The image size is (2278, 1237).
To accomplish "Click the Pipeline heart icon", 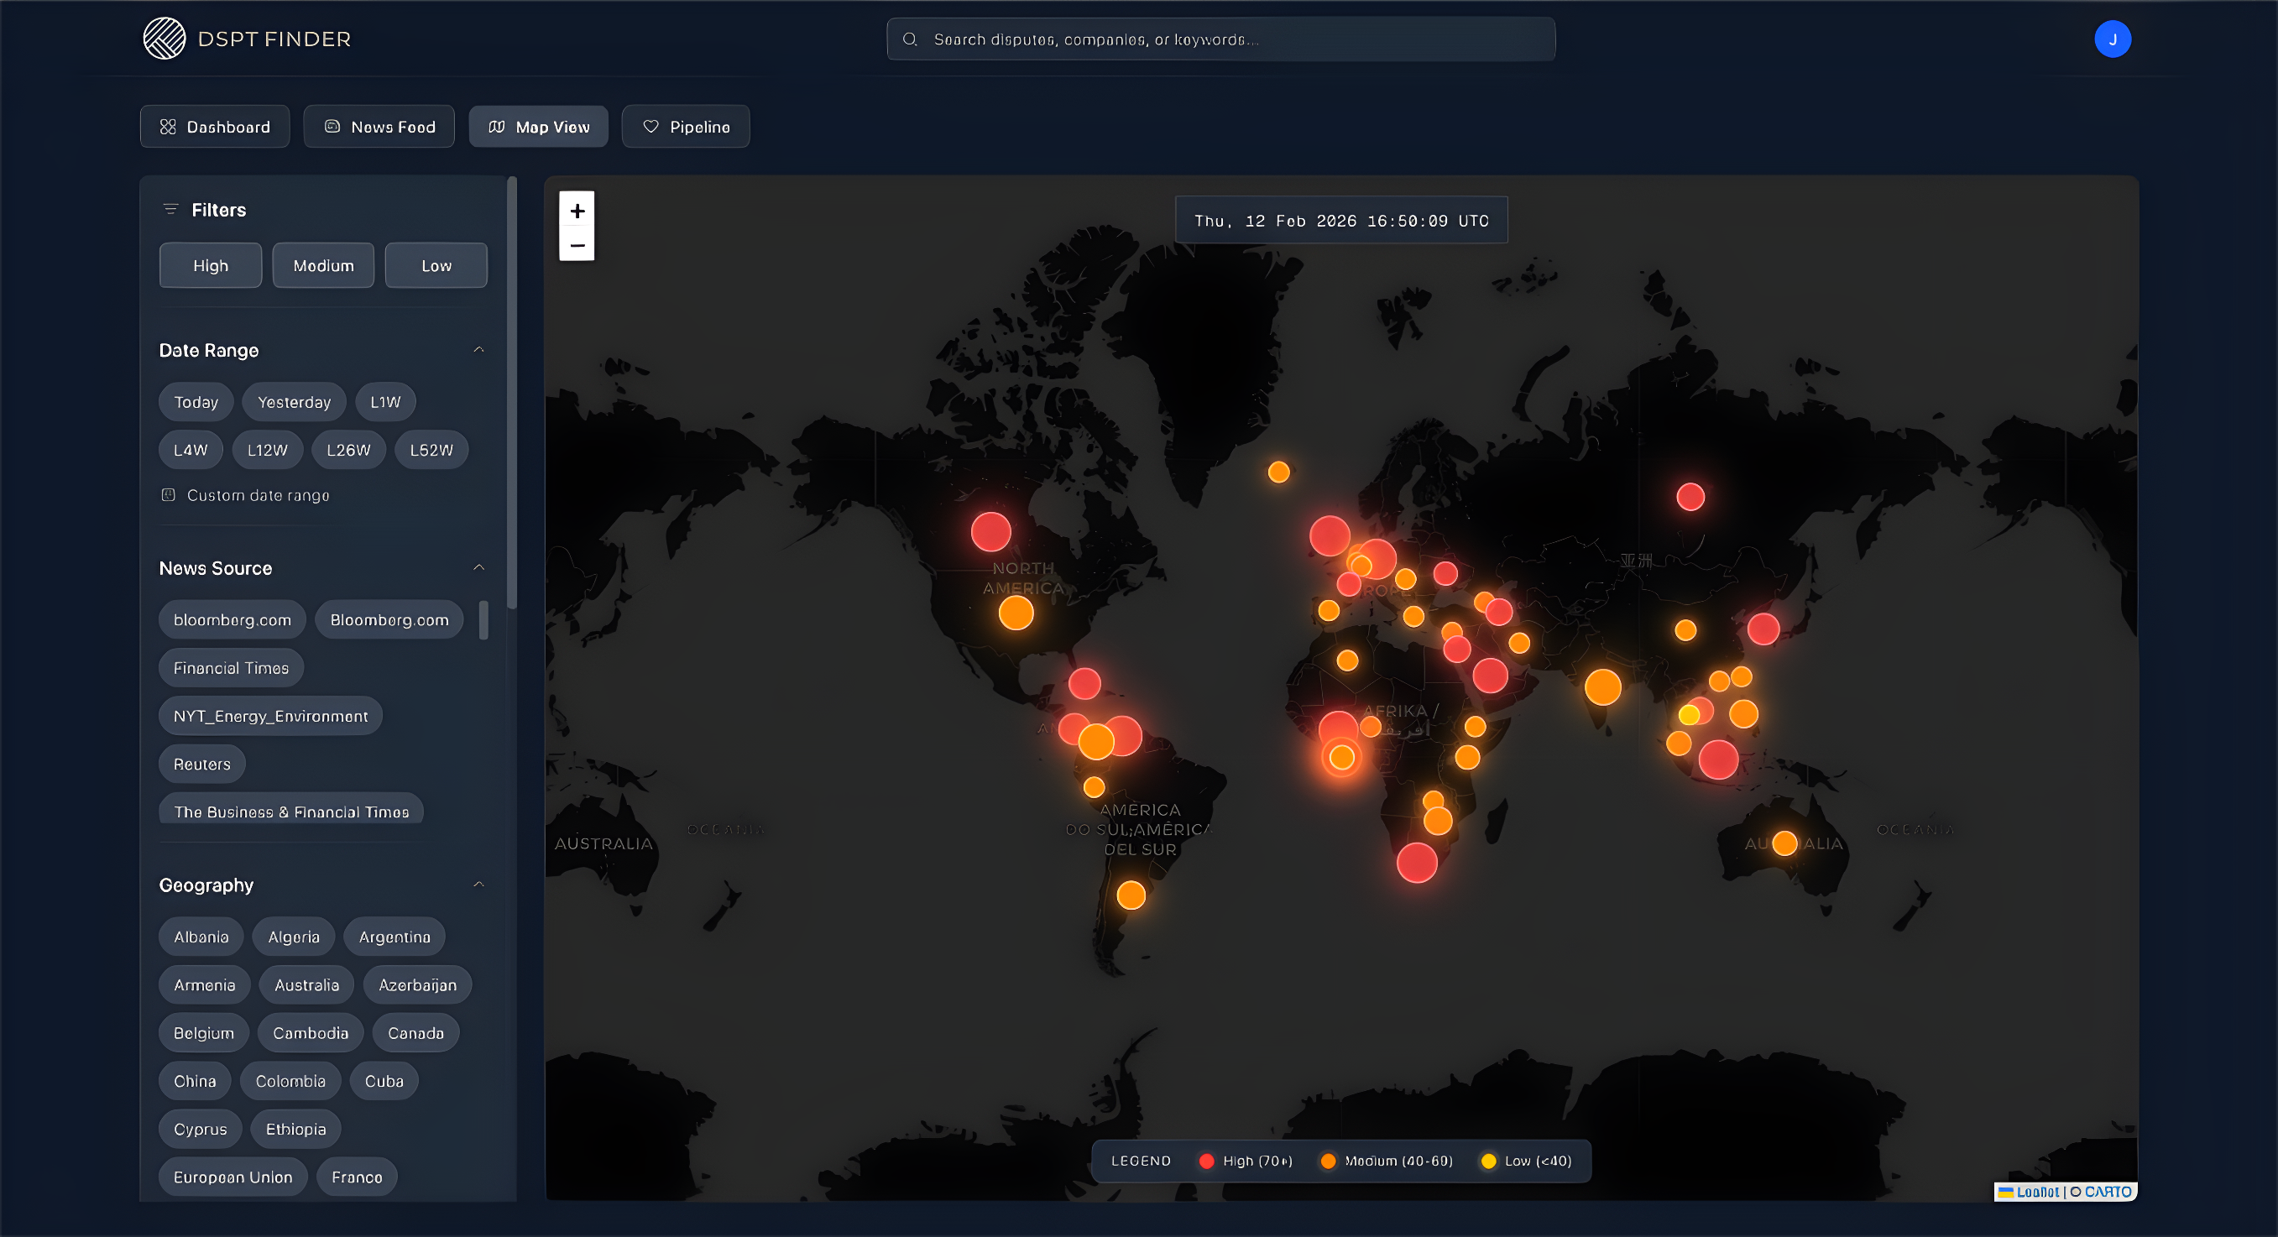I will pyautogui.click(x=650, y=127).
